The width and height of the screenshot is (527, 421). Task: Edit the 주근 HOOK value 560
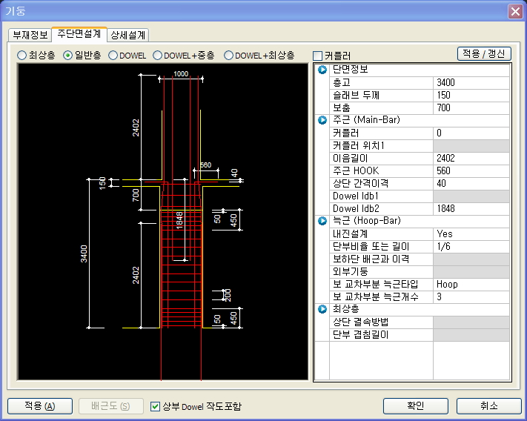[x=471, y=171]
